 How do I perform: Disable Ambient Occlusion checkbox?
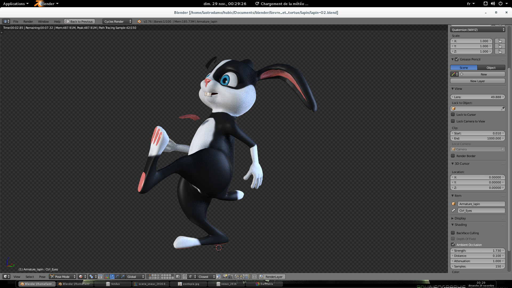point(453,245)
